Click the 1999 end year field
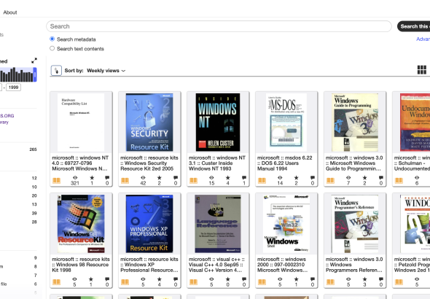 13,88
